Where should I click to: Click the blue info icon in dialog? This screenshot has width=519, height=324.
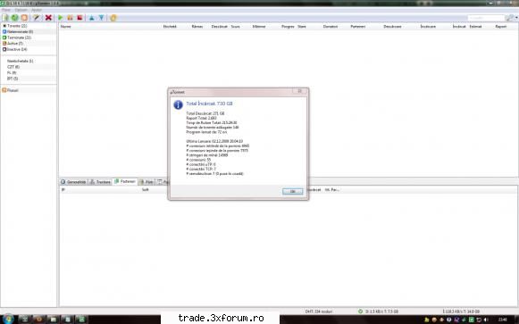click(x=178, y=104)
